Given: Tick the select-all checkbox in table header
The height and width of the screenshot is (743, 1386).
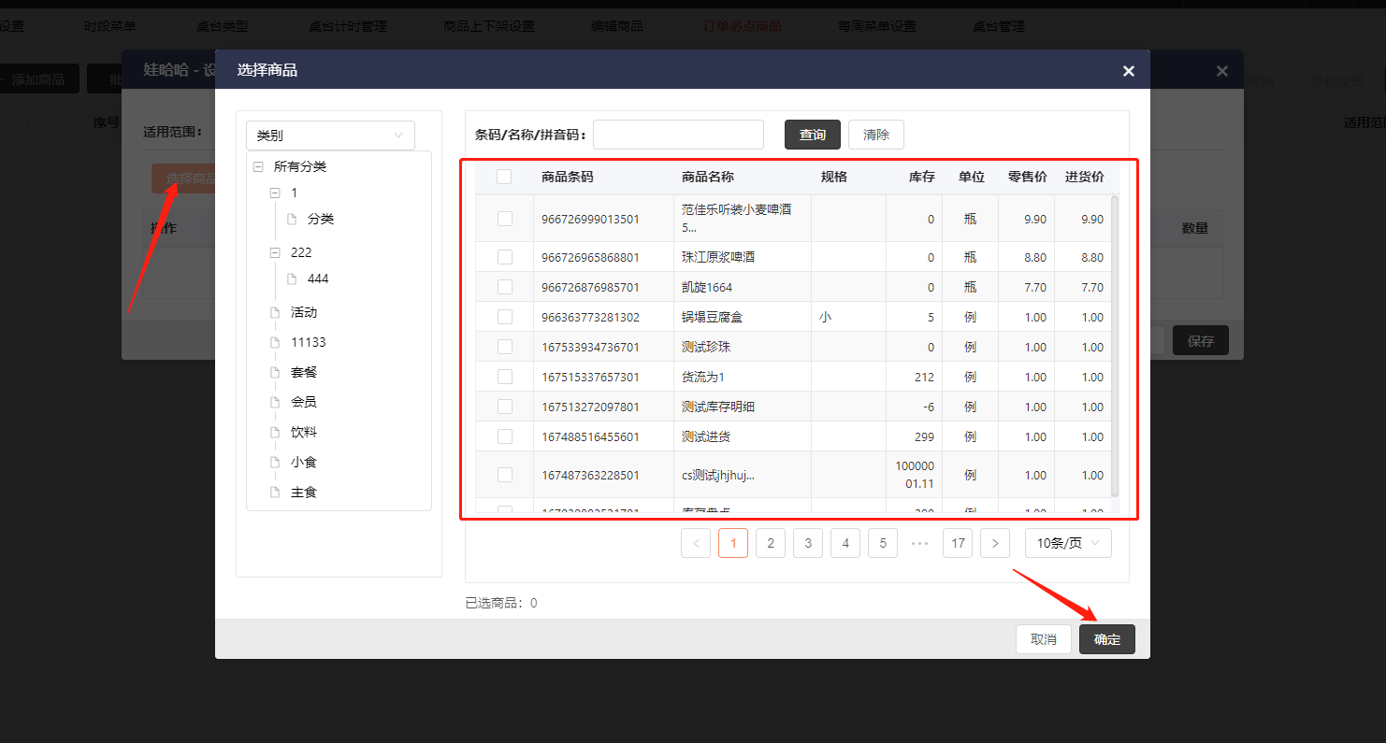Looking at the screenshot, I should [504, 177].
